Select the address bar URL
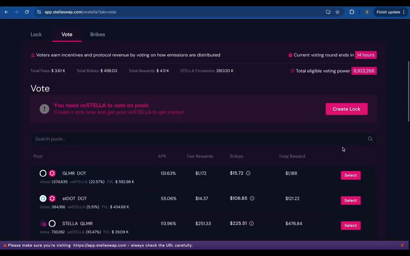The width and height of the screenshot is (410, 256). pos(80,12)
